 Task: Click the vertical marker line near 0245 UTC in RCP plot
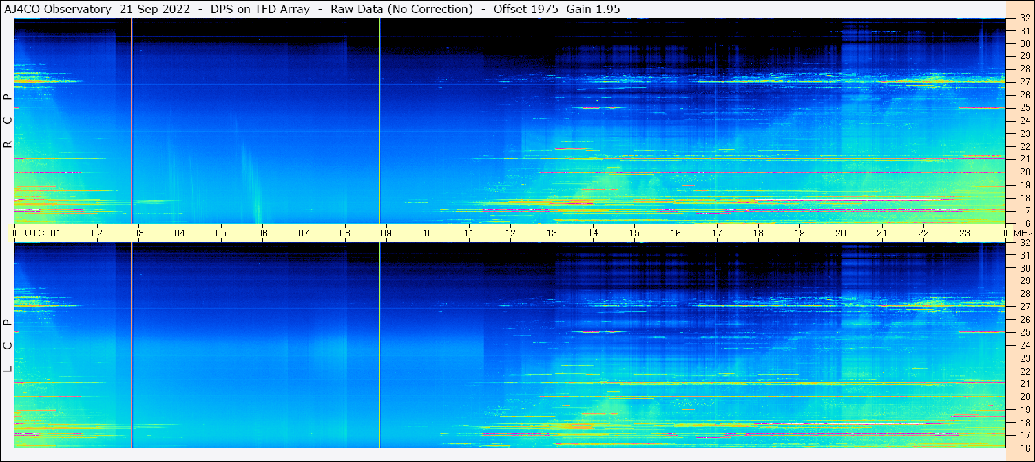tap(132, 120)
